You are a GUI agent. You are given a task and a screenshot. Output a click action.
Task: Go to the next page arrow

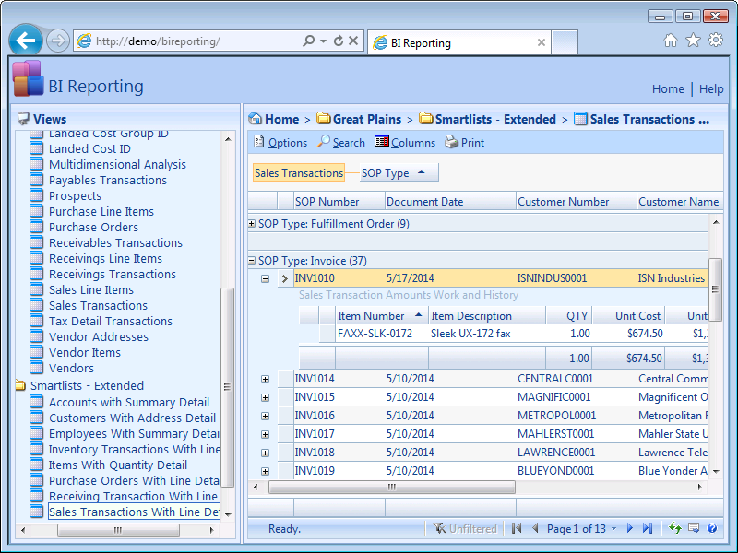(630, 528)
